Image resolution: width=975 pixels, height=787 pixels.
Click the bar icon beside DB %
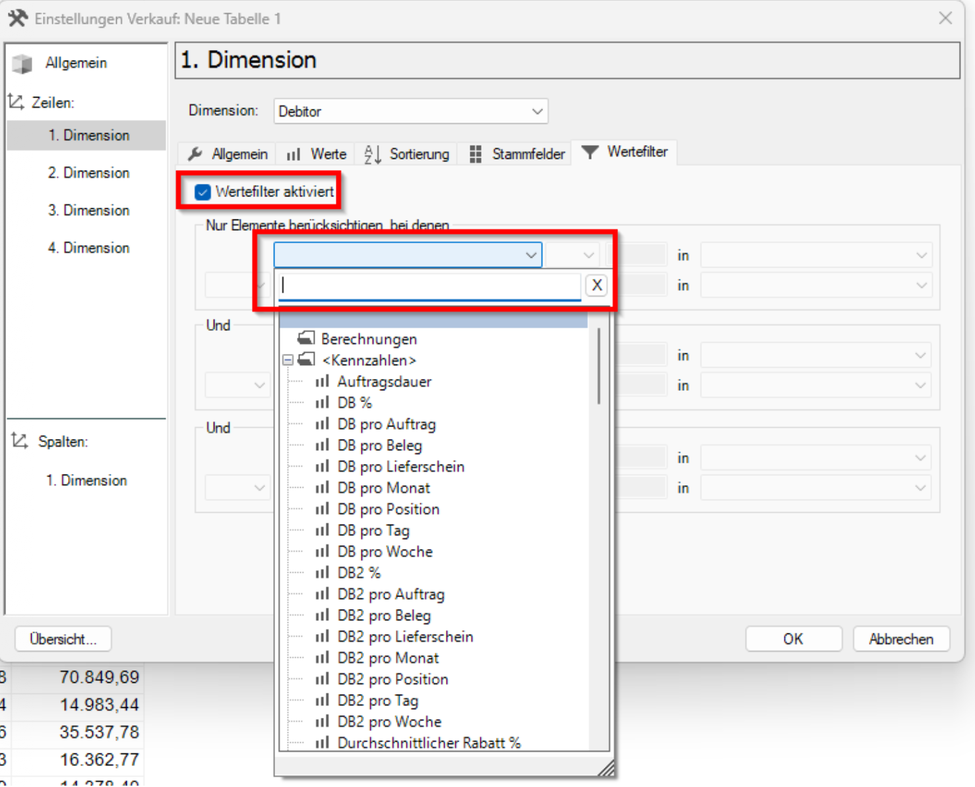pyautogui.click(x=322, y=403)
